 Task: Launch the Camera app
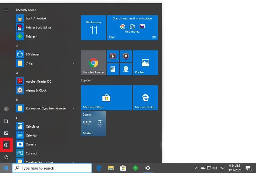[x=45, y=144]
